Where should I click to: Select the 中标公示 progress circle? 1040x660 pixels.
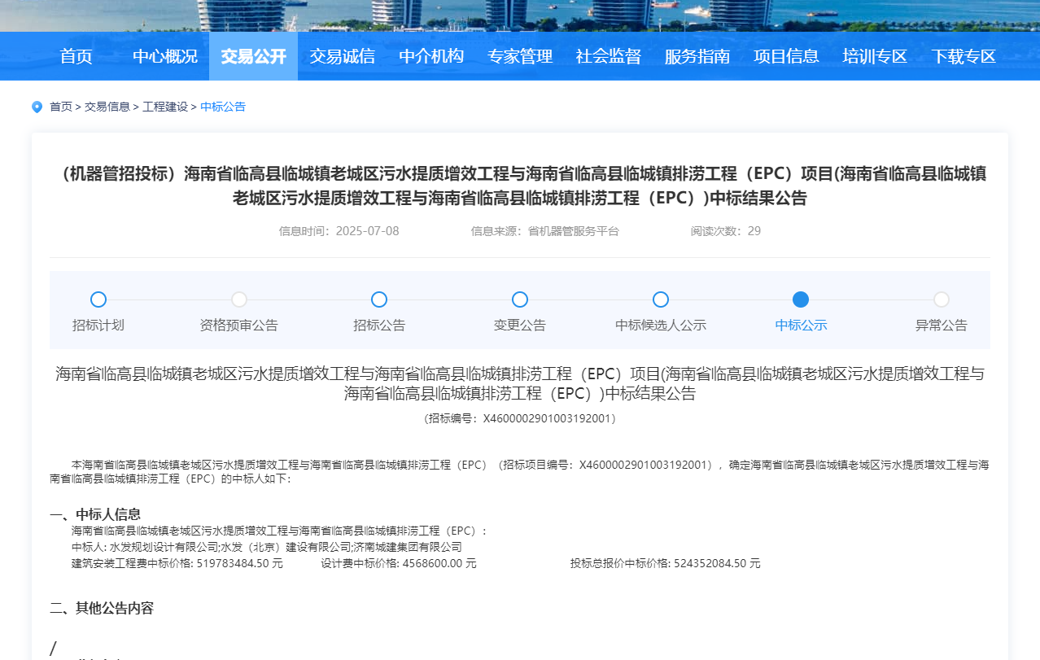(x=801, y=299)
